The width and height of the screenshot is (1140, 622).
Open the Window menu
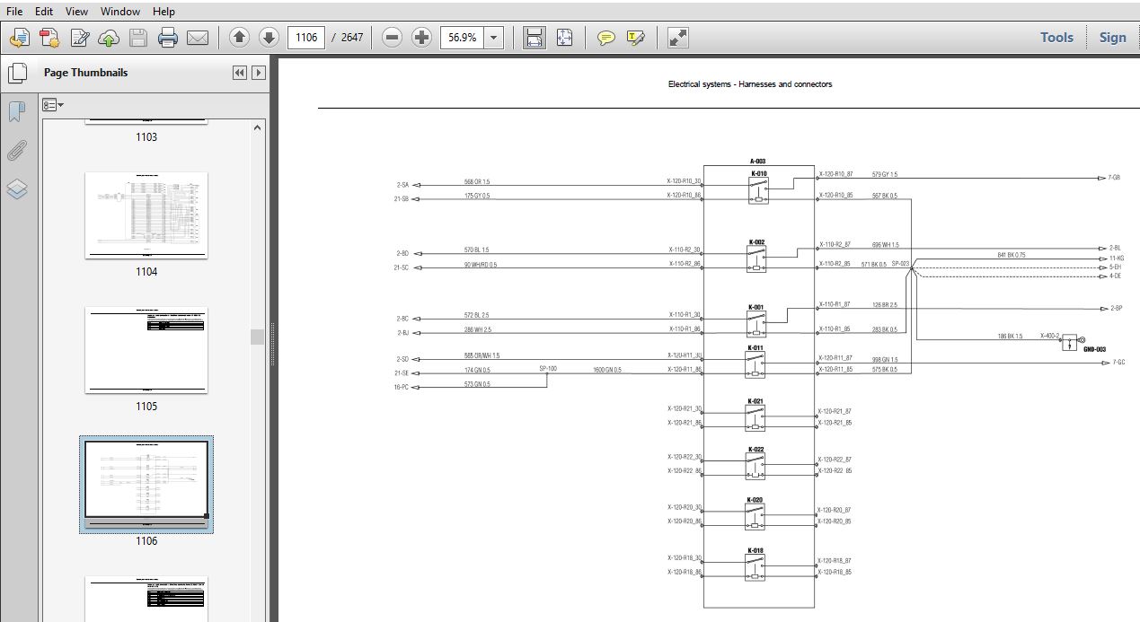[x=119, y=12]
